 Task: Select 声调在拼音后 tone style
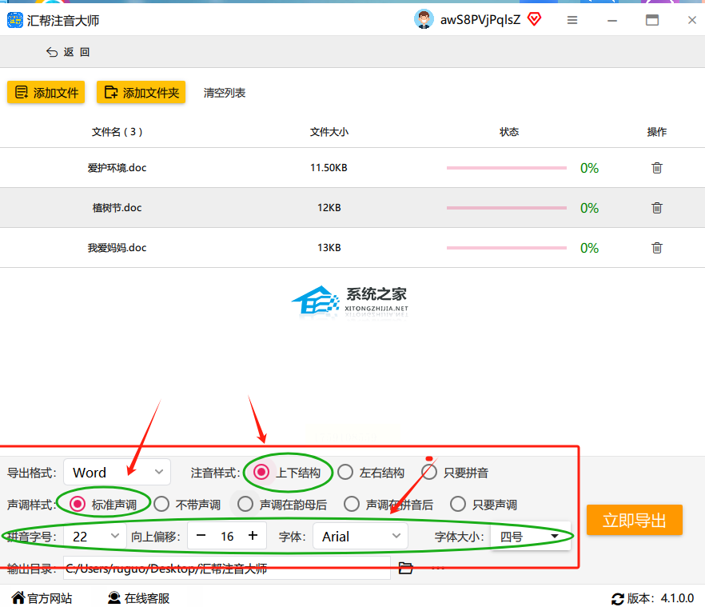pos(388,505)
